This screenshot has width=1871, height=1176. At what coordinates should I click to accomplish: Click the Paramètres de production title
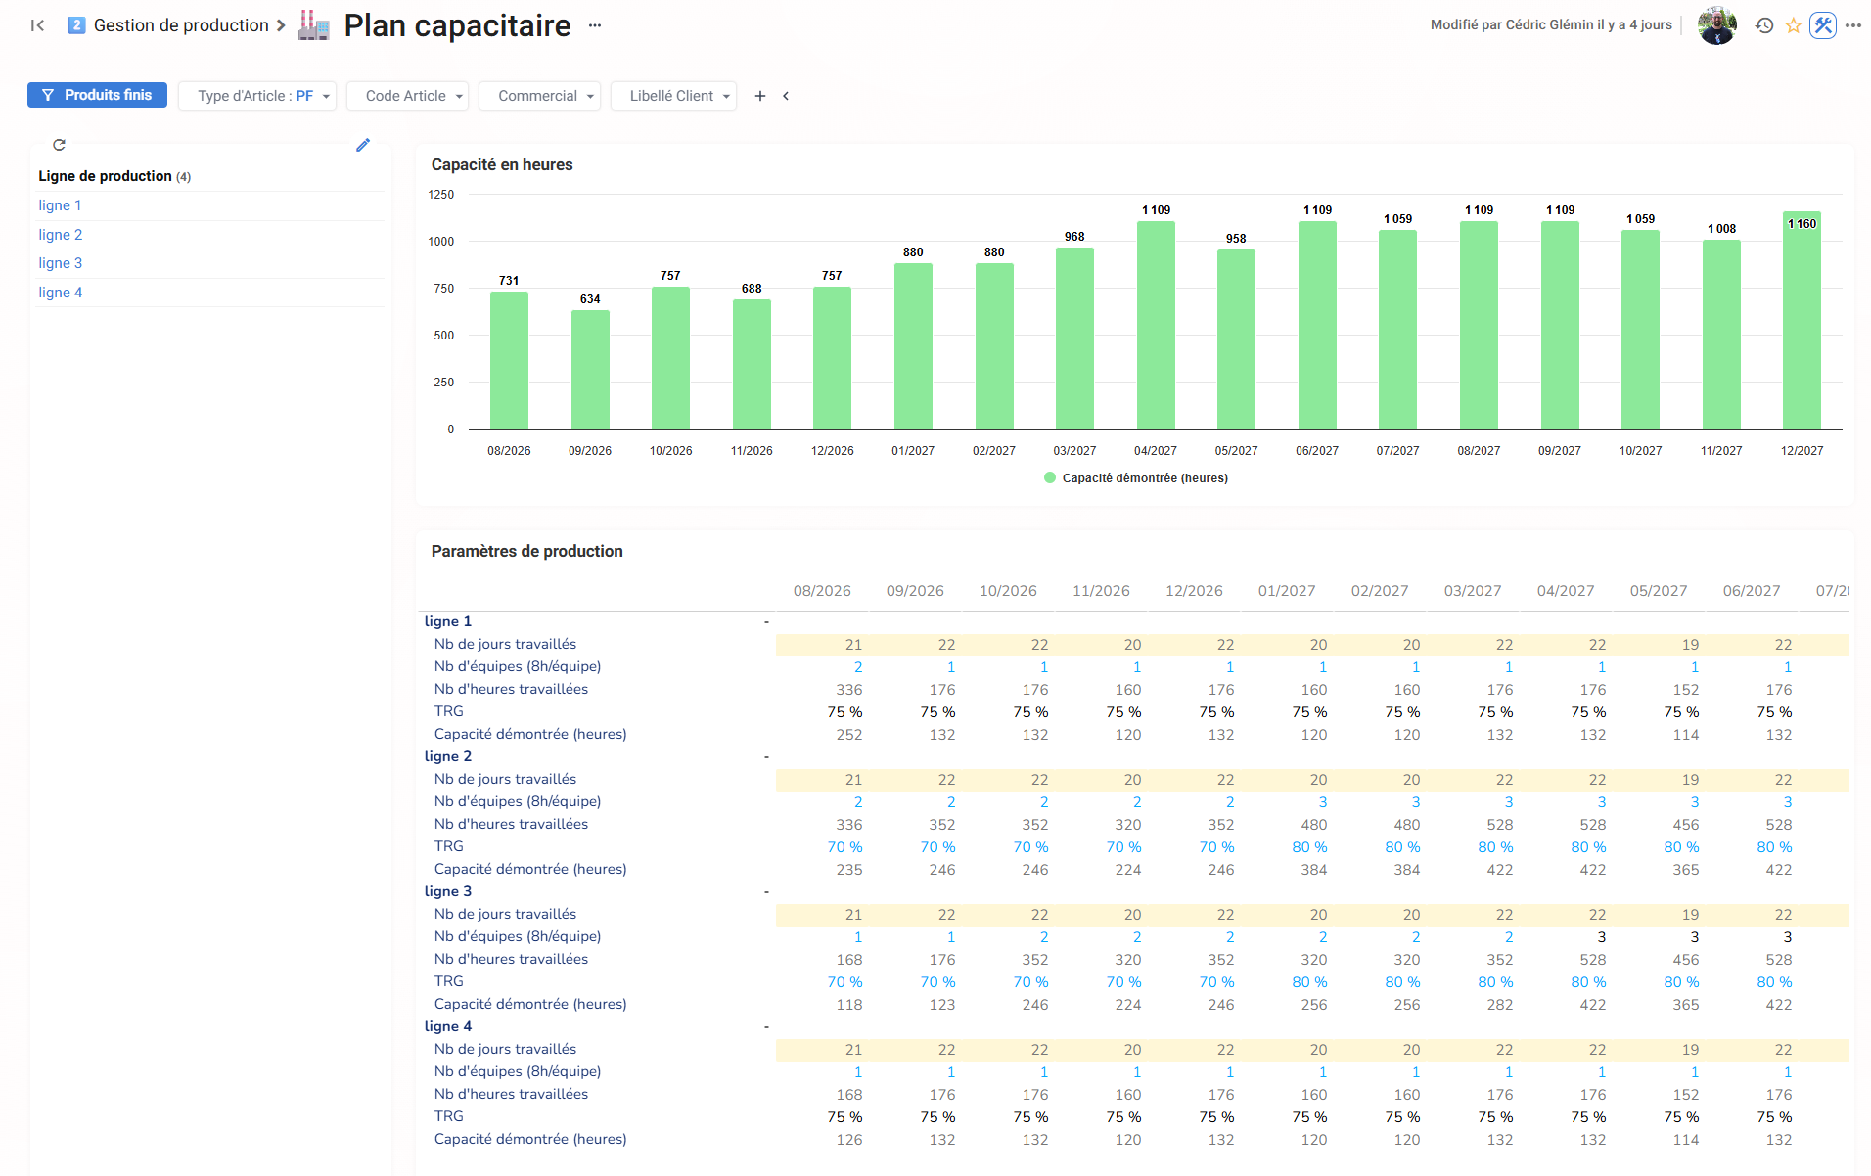(526, 551)
